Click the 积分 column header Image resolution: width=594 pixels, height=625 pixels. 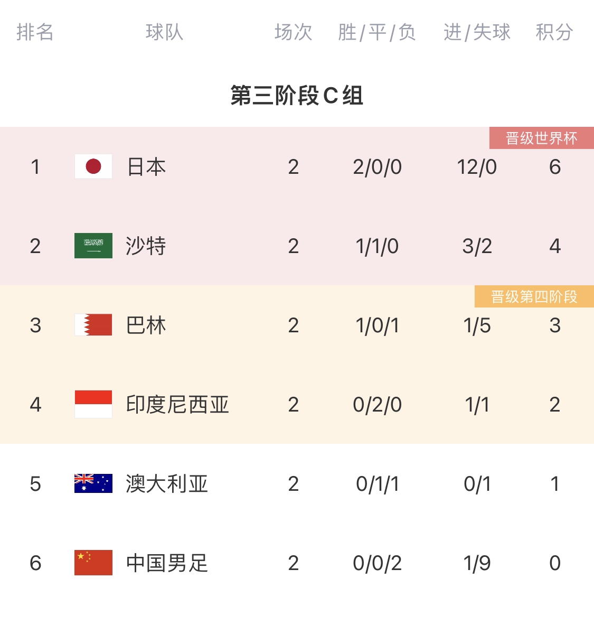[554, 32]
